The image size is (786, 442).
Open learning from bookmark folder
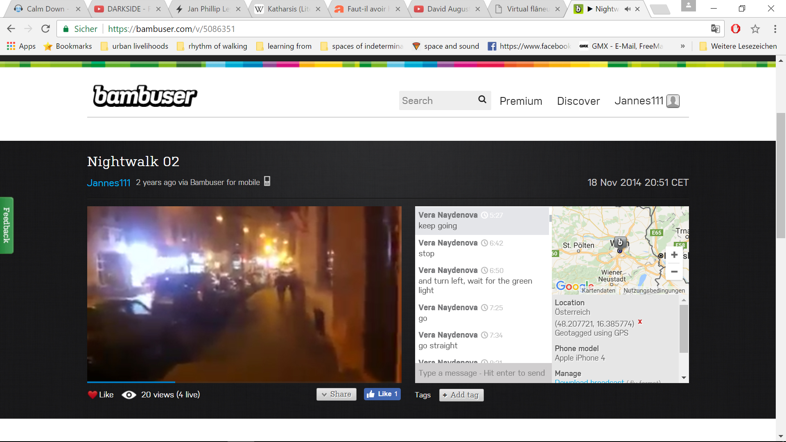(x=284, y=46)
